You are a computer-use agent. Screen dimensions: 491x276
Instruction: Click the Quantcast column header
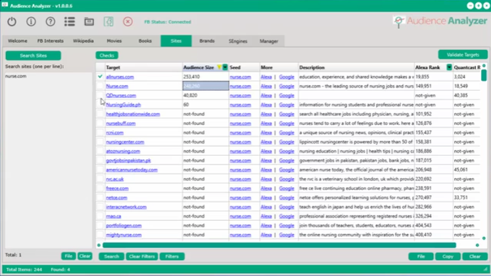[x=467, y=67]
